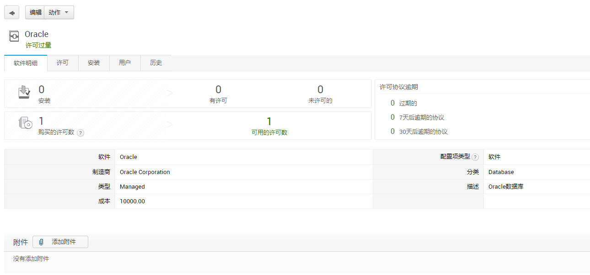Click the 类型 field label

click(x=104, y=187)
